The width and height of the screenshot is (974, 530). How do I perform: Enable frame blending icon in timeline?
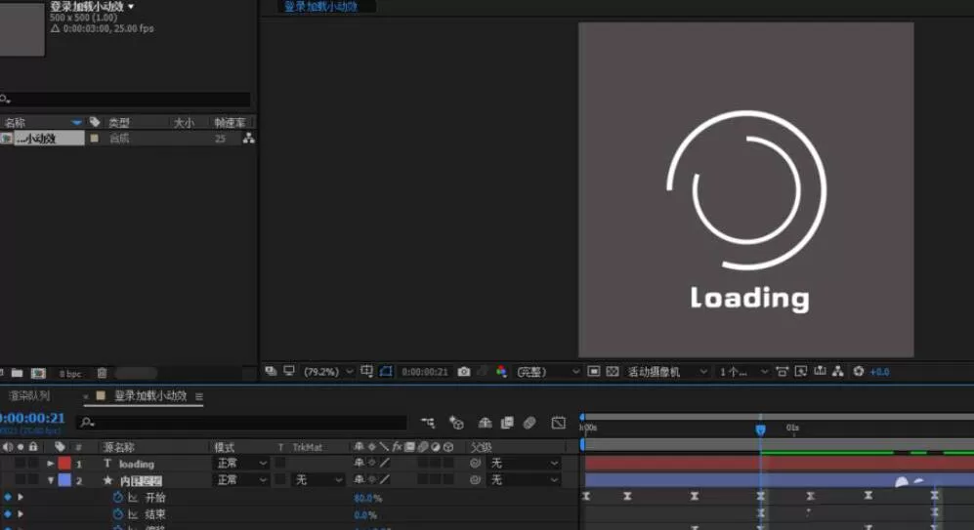[x=507, y=423]
